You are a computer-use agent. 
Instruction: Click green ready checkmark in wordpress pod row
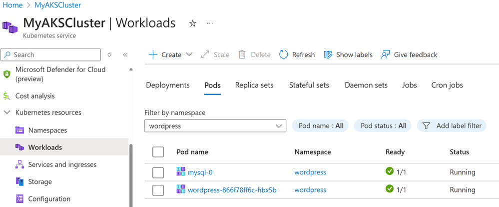pos(389,189)
